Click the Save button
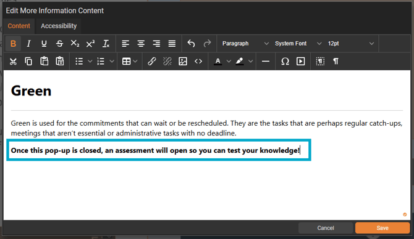 pyautogui.click(x=382, y=228)
